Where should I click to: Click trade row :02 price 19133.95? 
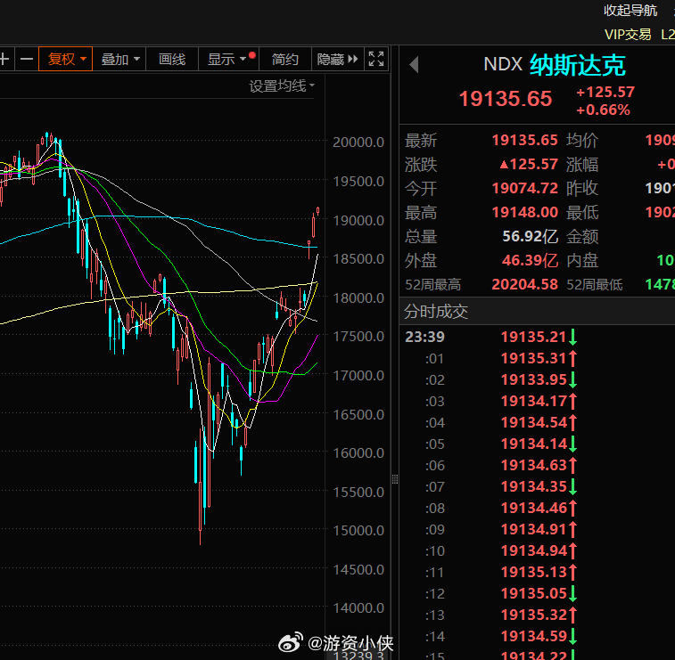(x=534, y=379)
